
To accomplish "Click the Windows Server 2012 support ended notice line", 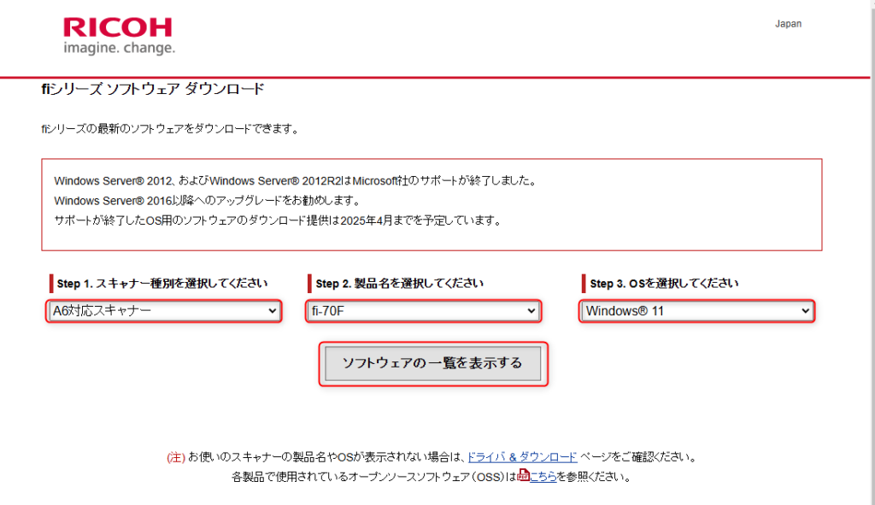I will [x=296, y=181].
